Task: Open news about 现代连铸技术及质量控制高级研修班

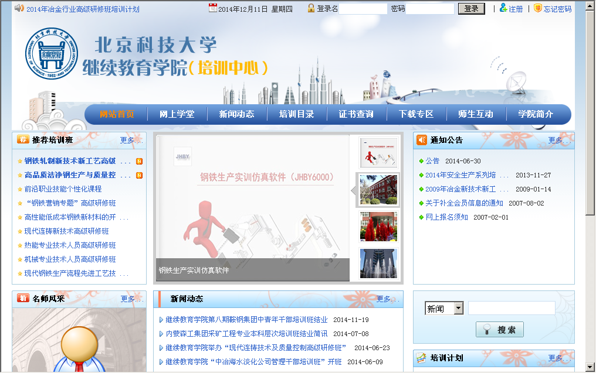Action: pyautogui.click(x=256, y=348)
